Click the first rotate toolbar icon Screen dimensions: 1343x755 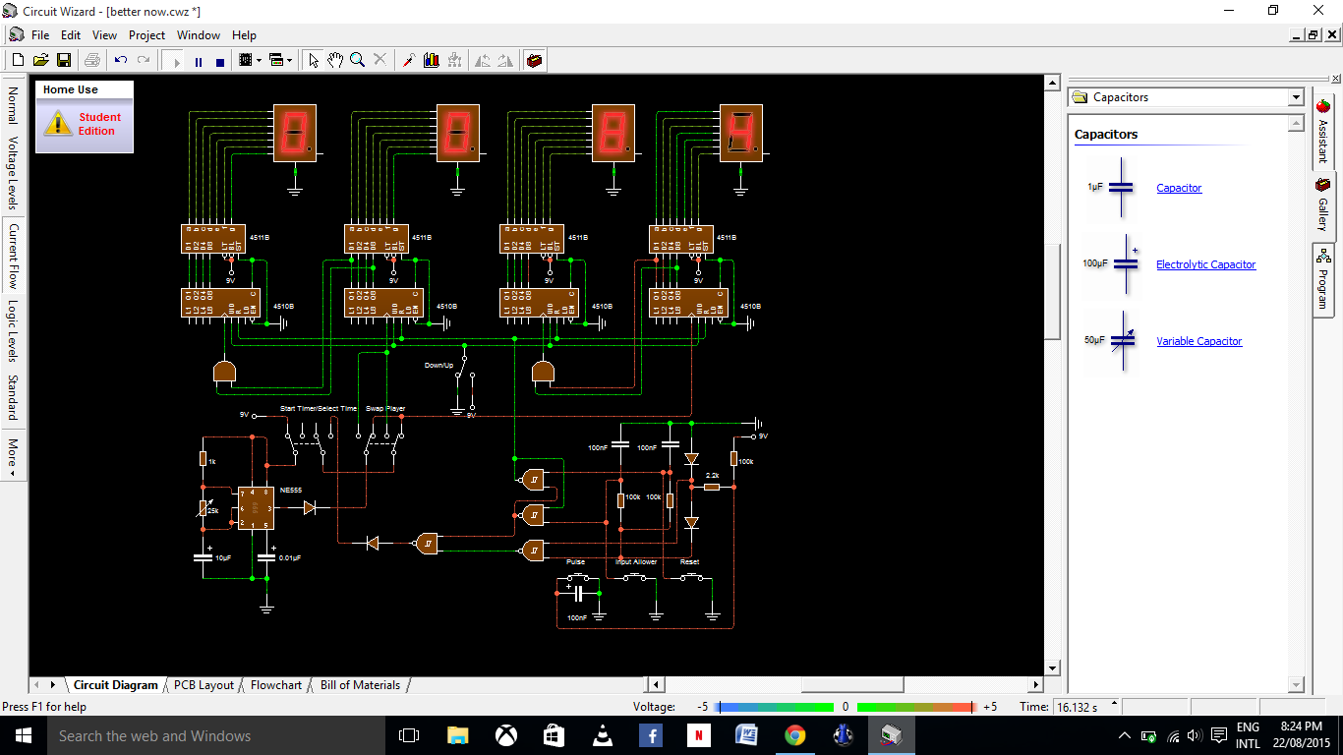pyautogui.click(x=483, y=60)
